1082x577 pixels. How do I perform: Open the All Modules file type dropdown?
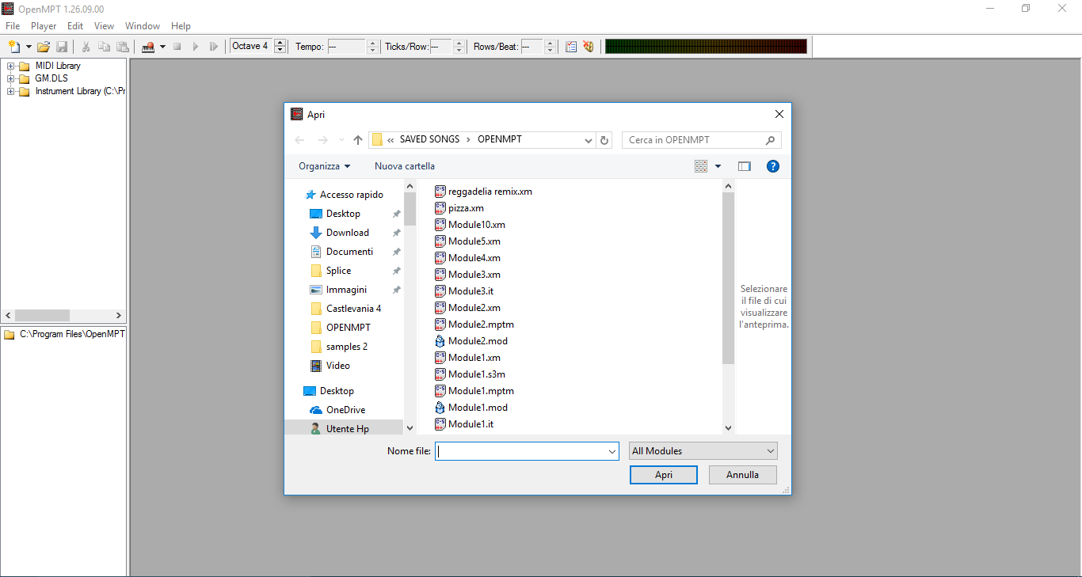point(703,451)
